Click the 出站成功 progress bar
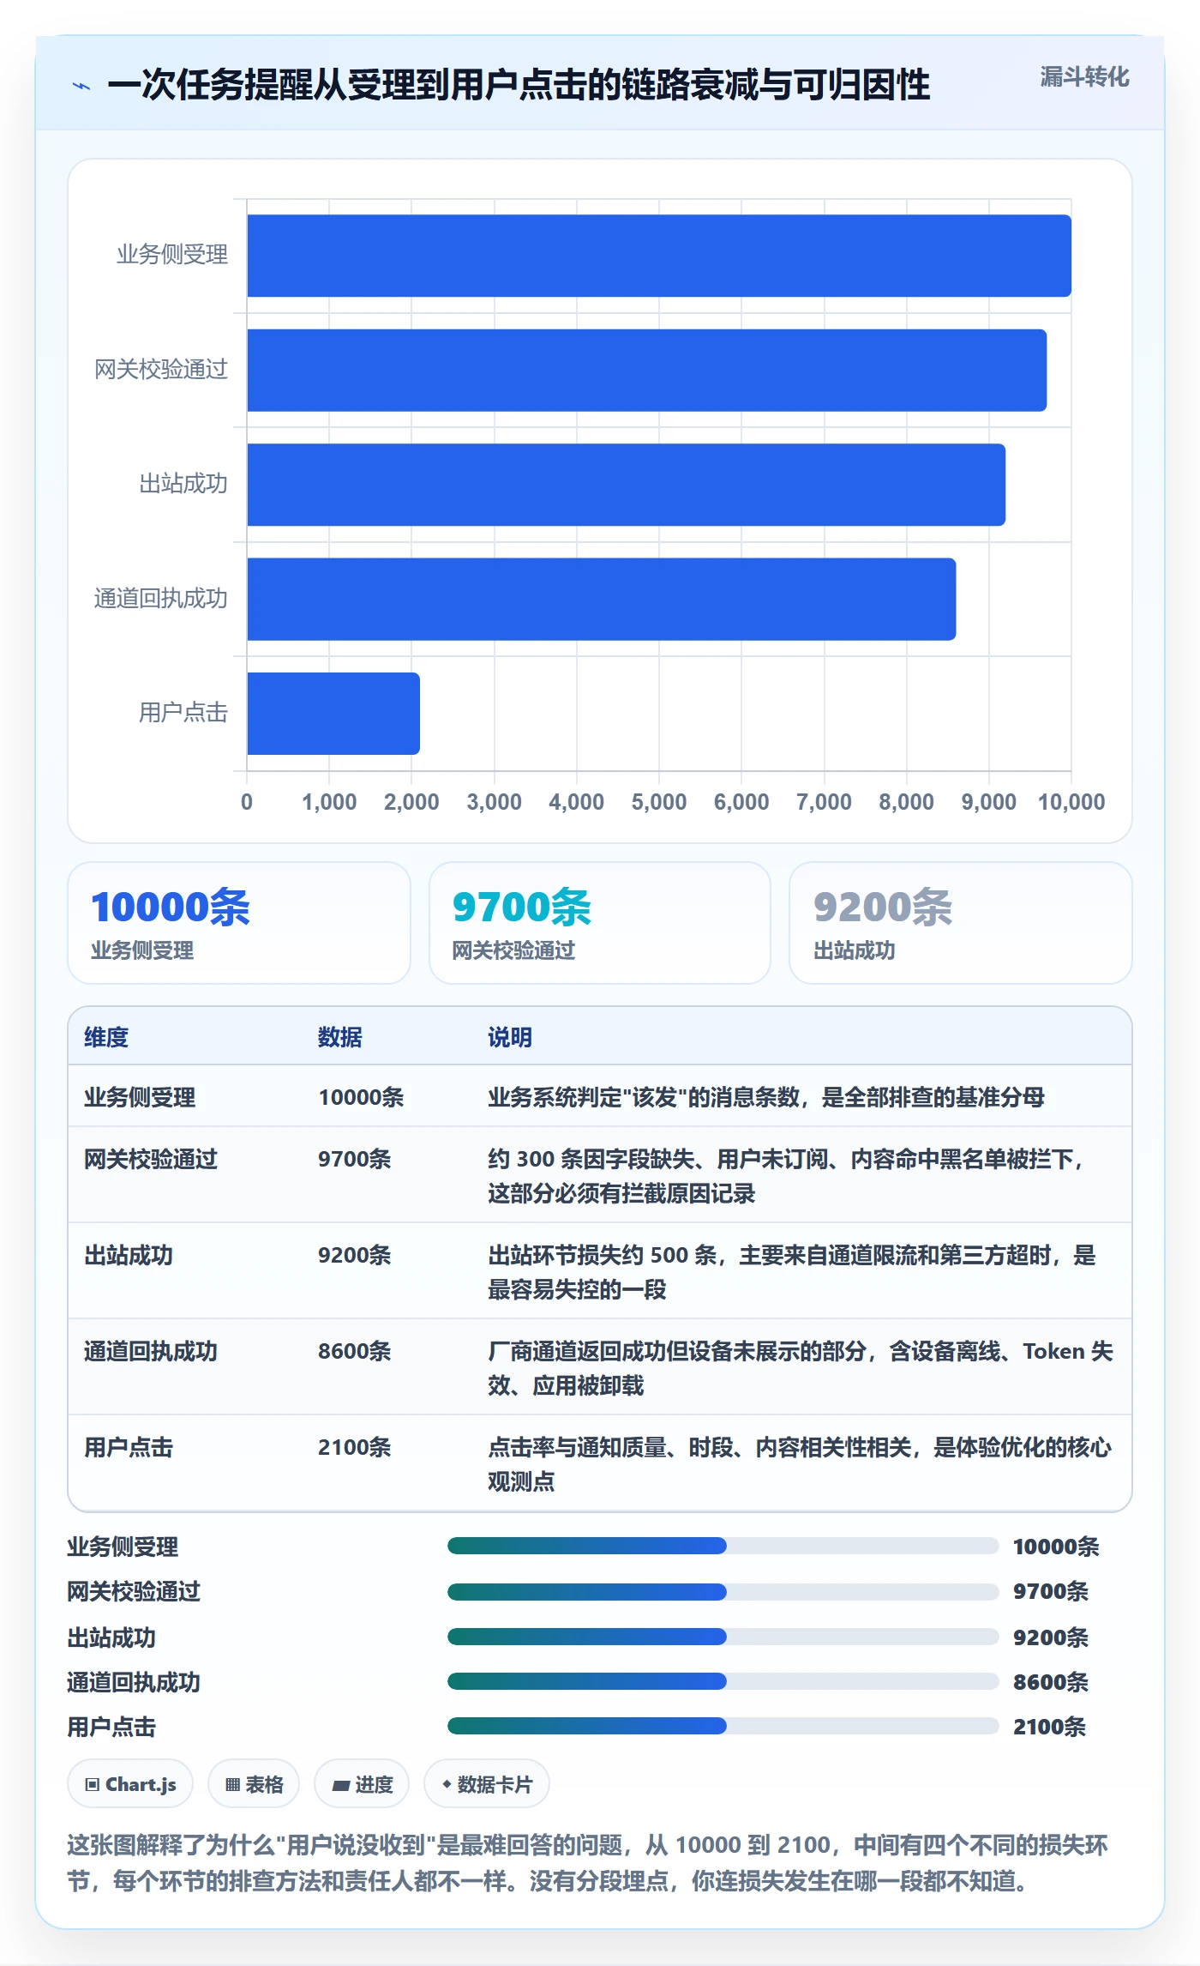 click(723, 1636)
